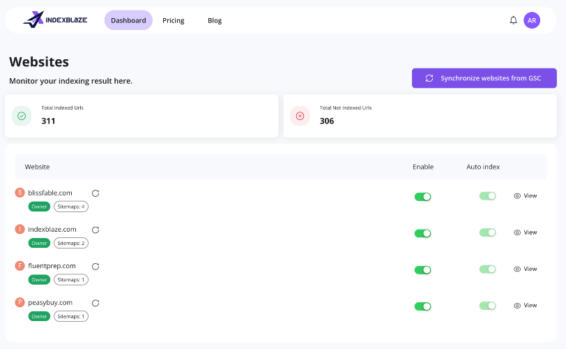The height and width of the screenshot is (349, 566).
Task: Toggle Auto index for indexblaze.com
Action: tap(488, 232)
